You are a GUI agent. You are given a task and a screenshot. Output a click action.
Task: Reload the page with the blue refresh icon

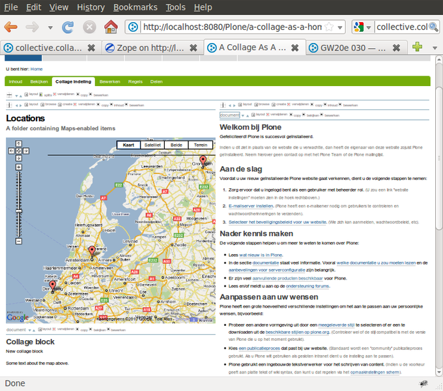68,27
